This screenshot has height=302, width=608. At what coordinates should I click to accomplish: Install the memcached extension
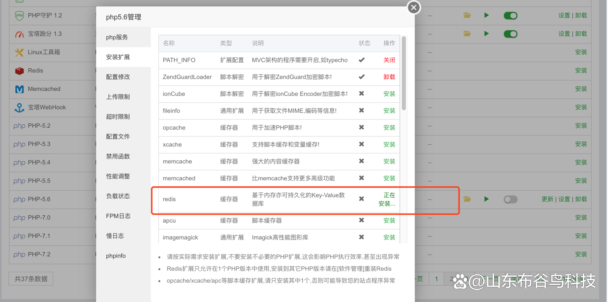pyautogui.click(x=389, y=178)
